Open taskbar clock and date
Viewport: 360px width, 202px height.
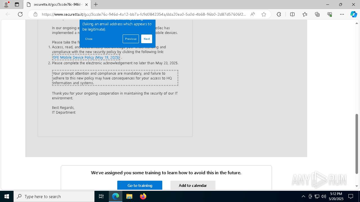(336, 196)
